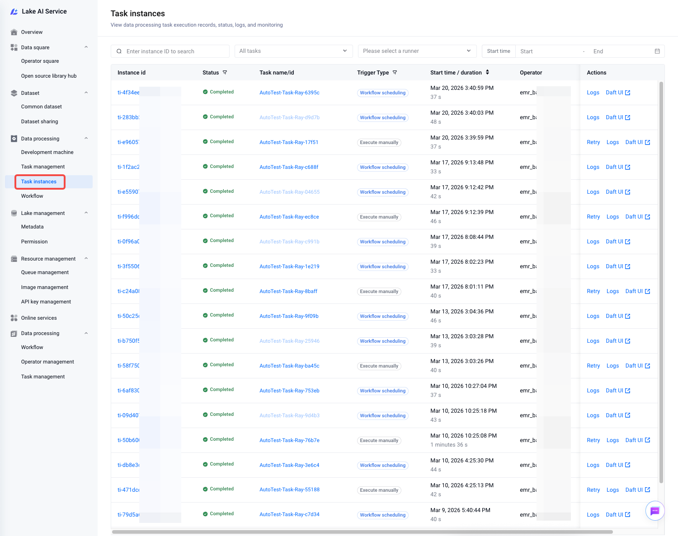Image resolution: width=678 pixels, height=536 pixels.
Task: Sort by Start time / duration arrows
Action: click(x=487, y=72)
